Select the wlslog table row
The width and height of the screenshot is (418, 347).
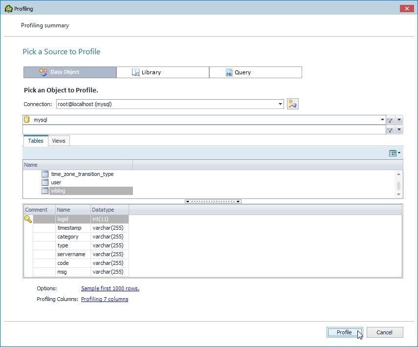point(91,191)
